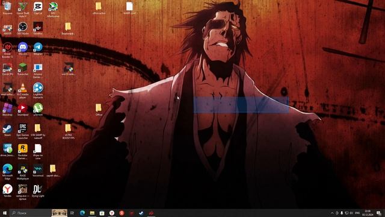Launch Grand Theft Auto V shortcut
The height and width of the screenshot is (217, 385).
pos(23,10)
